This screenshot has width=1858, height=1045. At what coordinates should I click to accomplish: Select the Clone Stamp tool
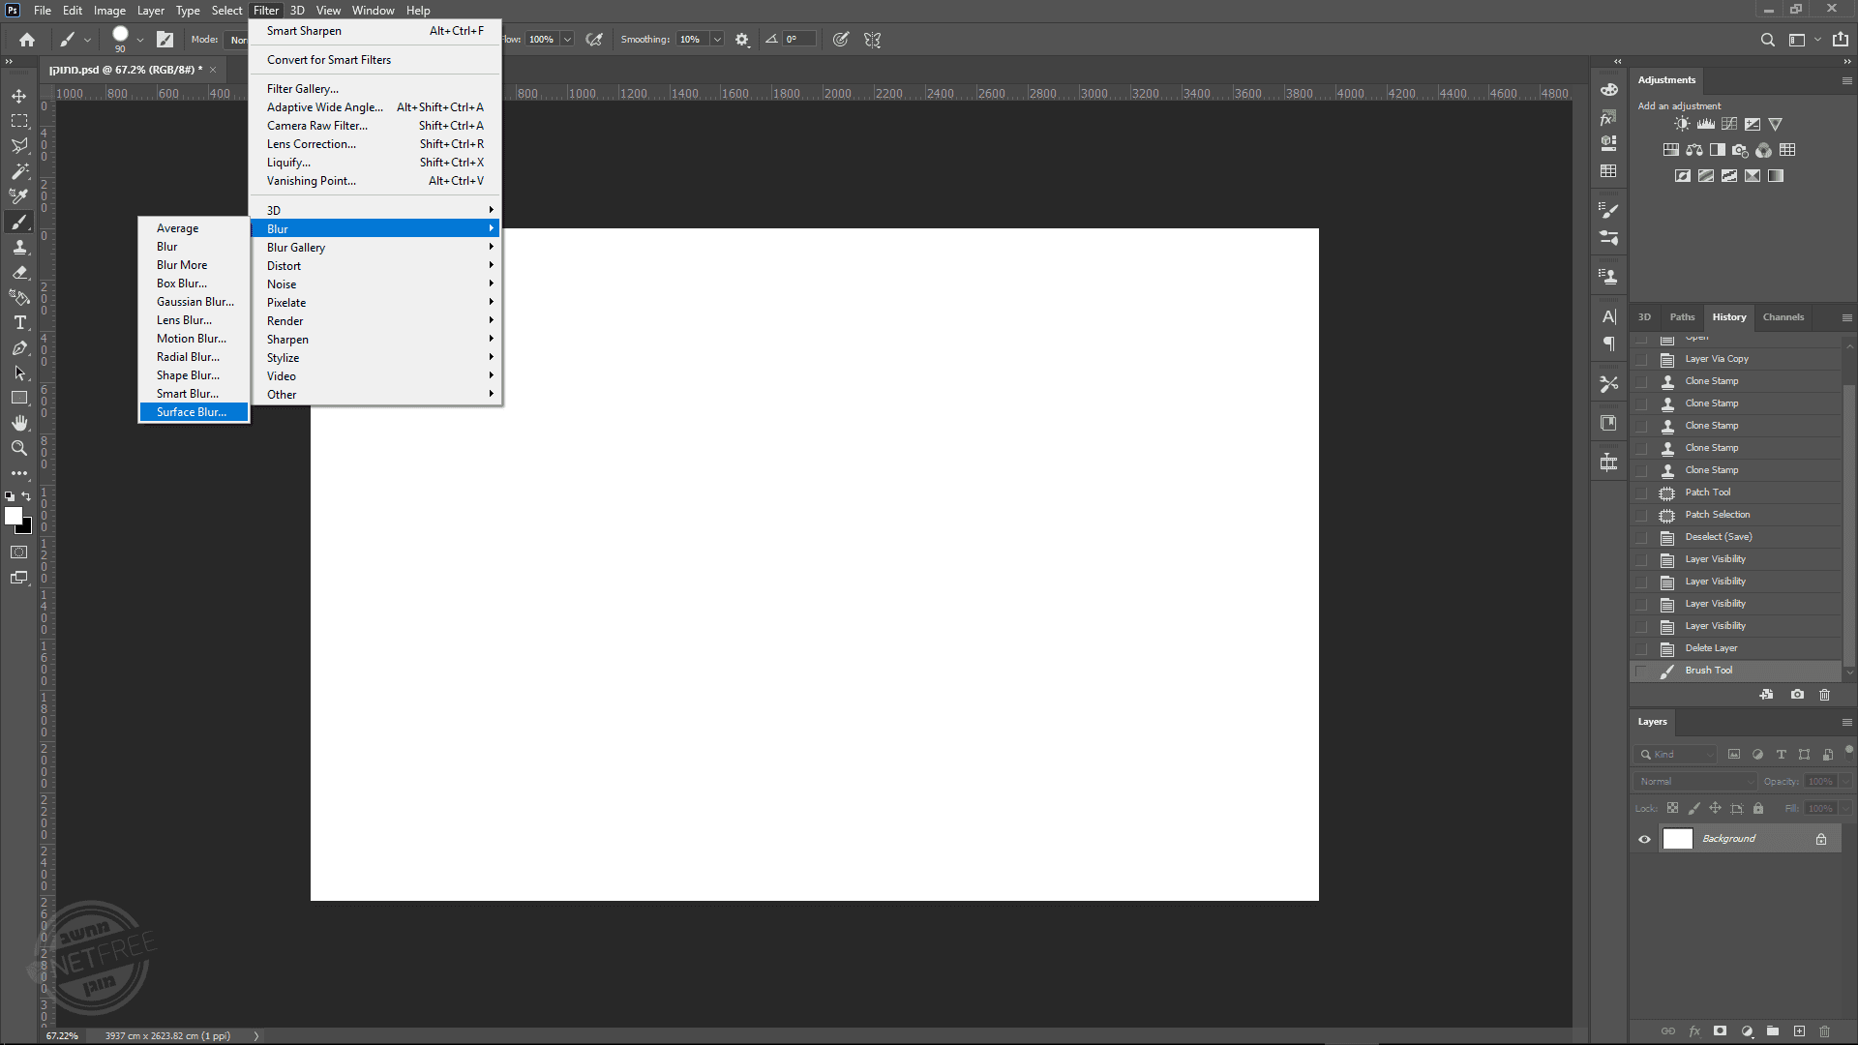pyautogui.click(x=18, y=248)
